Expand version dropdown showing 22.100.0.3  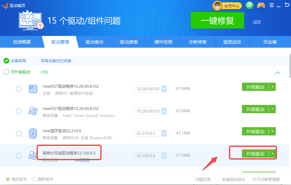pyautogui.click(x=164, y=156)
